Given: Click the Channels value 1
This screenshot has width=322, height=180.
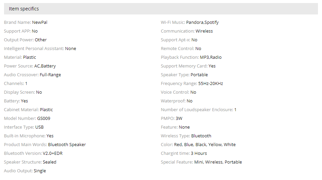Looking at the screenshot, I should (x=26, y=83).
